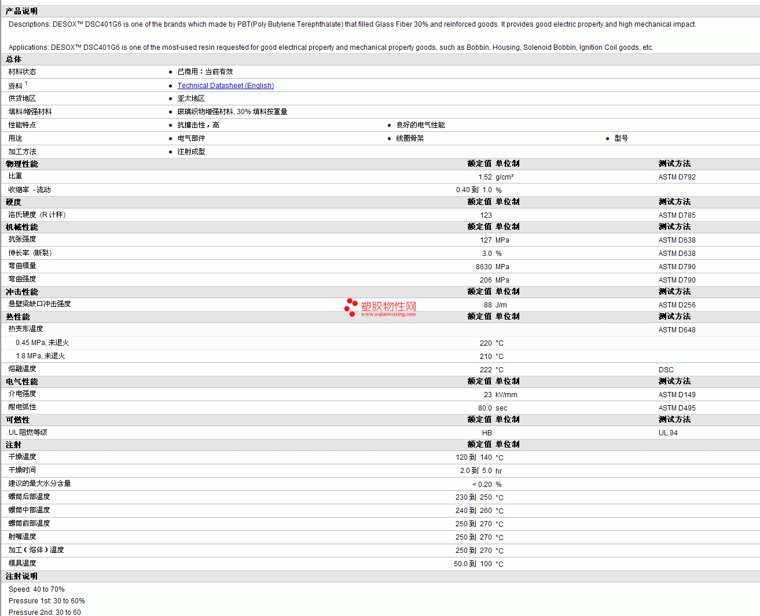760x616 pixels.
Task: Select the 硬度 section header
Action: coord(14,203)
